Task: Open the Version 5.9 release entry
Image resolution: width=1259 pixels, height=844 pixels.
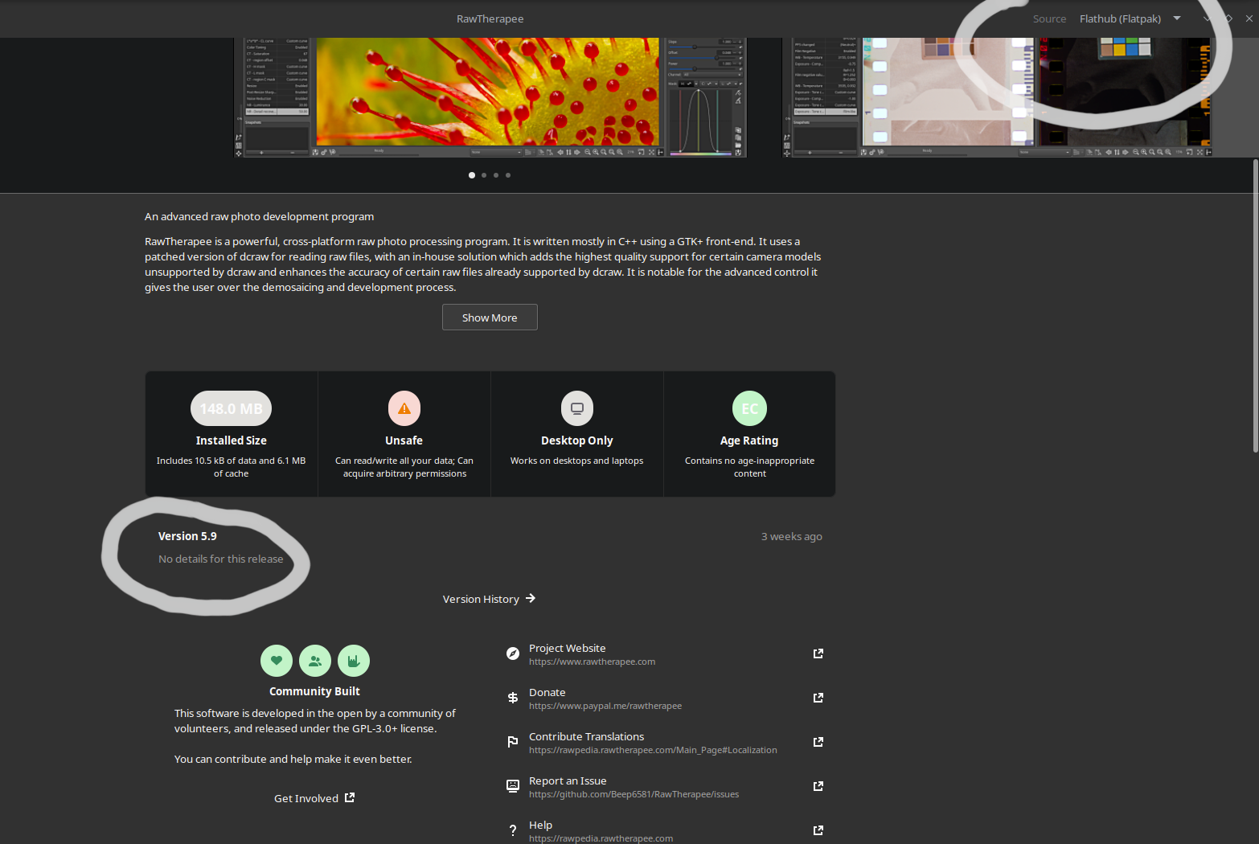Action: click(490, 547)
